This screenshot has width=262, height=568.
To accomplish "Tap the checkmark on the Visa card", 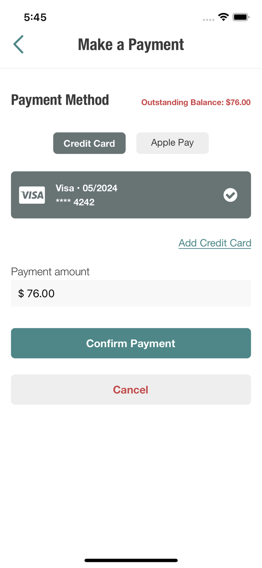I will click(x=230, y=195).
